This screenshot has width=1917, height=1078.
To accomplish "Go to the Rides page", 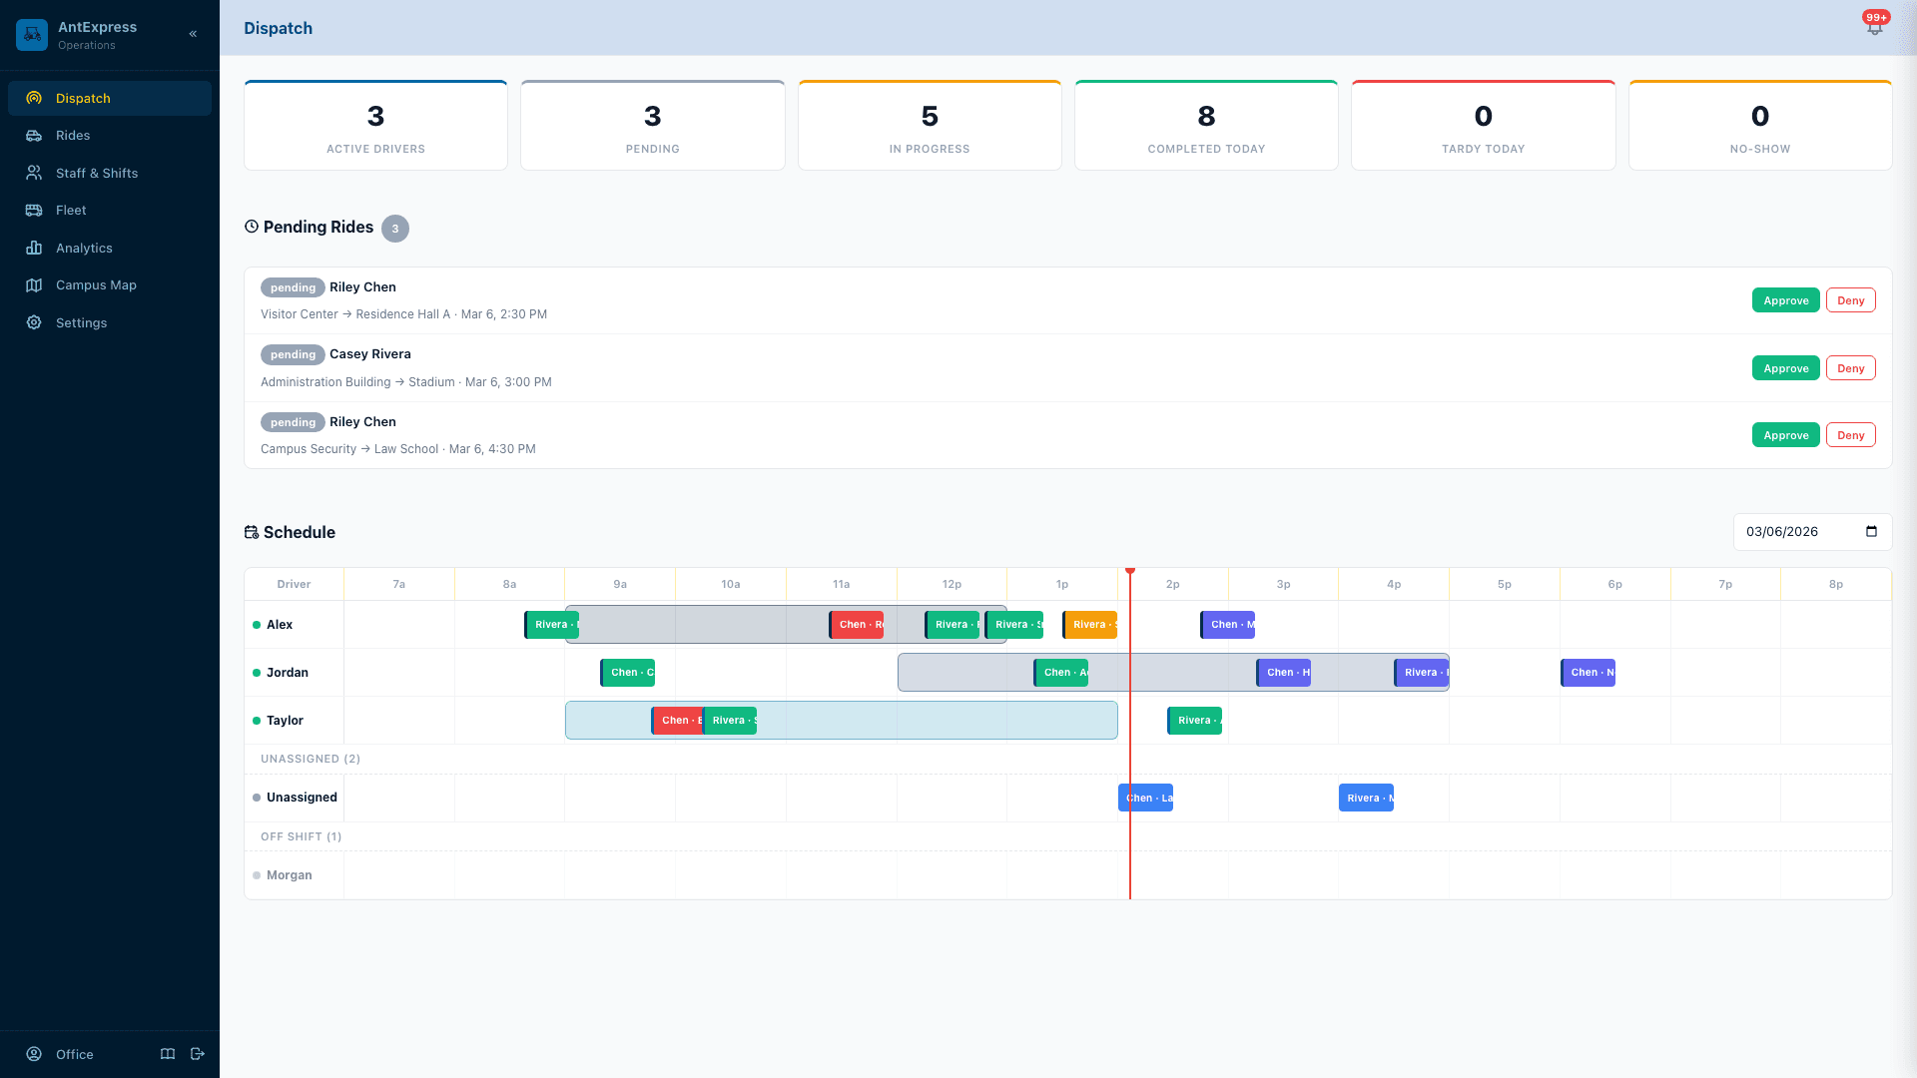I will 74,135.
